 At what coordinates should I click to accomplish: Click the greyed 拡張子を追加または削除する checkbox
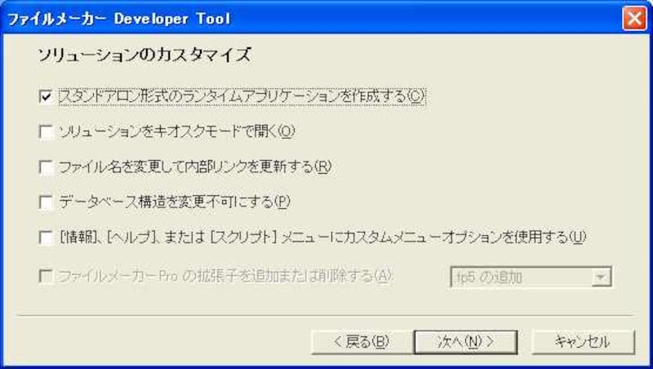coord(46,276)
